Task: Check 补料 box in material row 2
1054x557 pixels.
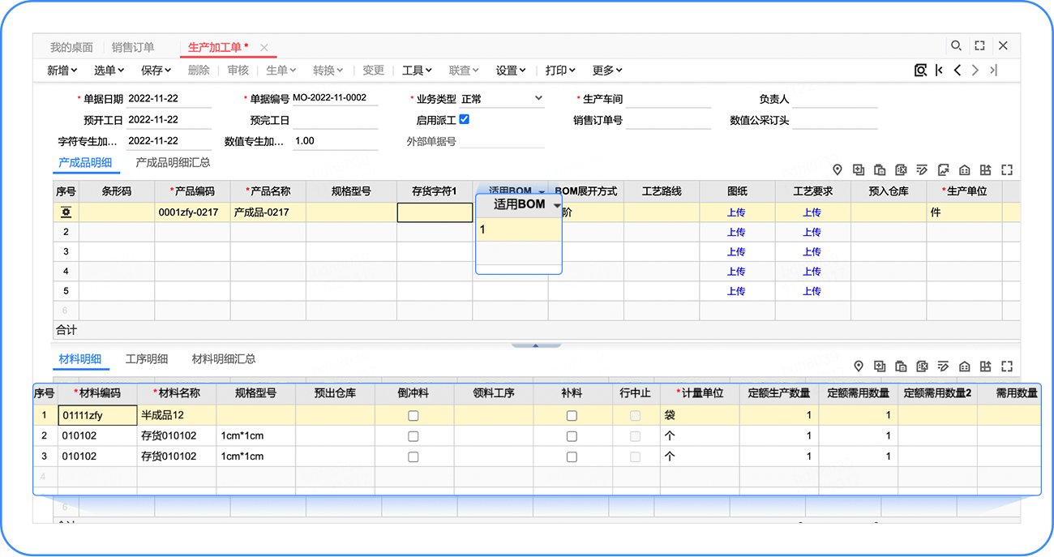Action: [x=572, y=436]
